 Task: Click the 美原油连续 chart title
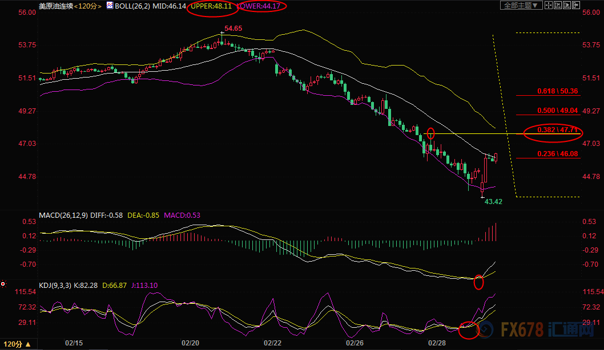pos(56,6)
